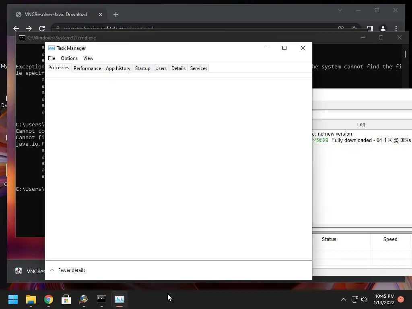Minimize the Task Manager window

pos(266,48)
